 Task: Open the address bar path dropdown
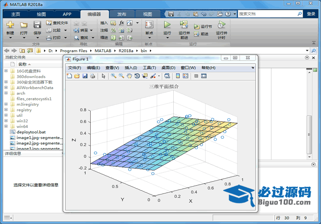307,51
